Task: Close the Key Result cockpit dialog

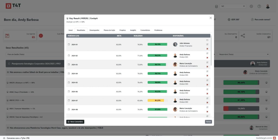Action: [x=211, y=18]
